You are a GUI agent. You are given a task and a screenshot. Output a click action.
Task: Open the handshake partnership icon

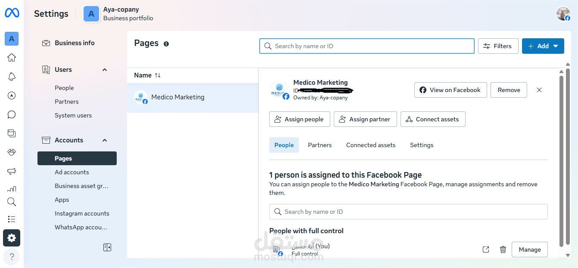[12, 152]
